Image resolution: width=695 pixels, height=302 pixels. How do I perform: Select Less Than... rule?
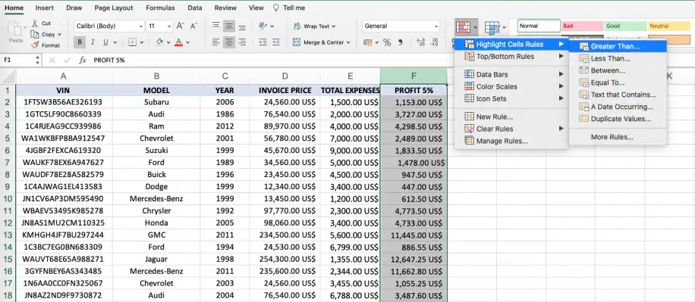[618, 58]
